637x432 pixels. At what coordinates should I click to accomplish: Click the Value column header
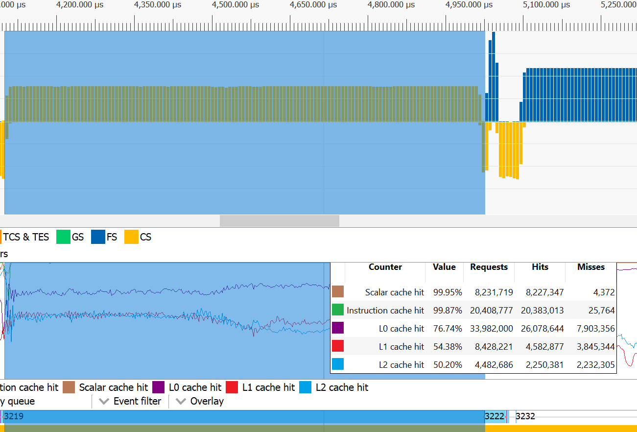tap(444, 267)
